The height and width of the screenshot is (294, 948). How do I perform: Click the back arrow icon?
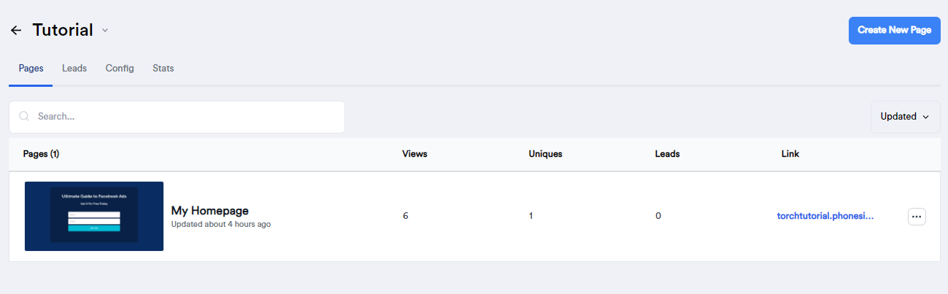coord(16,31)
